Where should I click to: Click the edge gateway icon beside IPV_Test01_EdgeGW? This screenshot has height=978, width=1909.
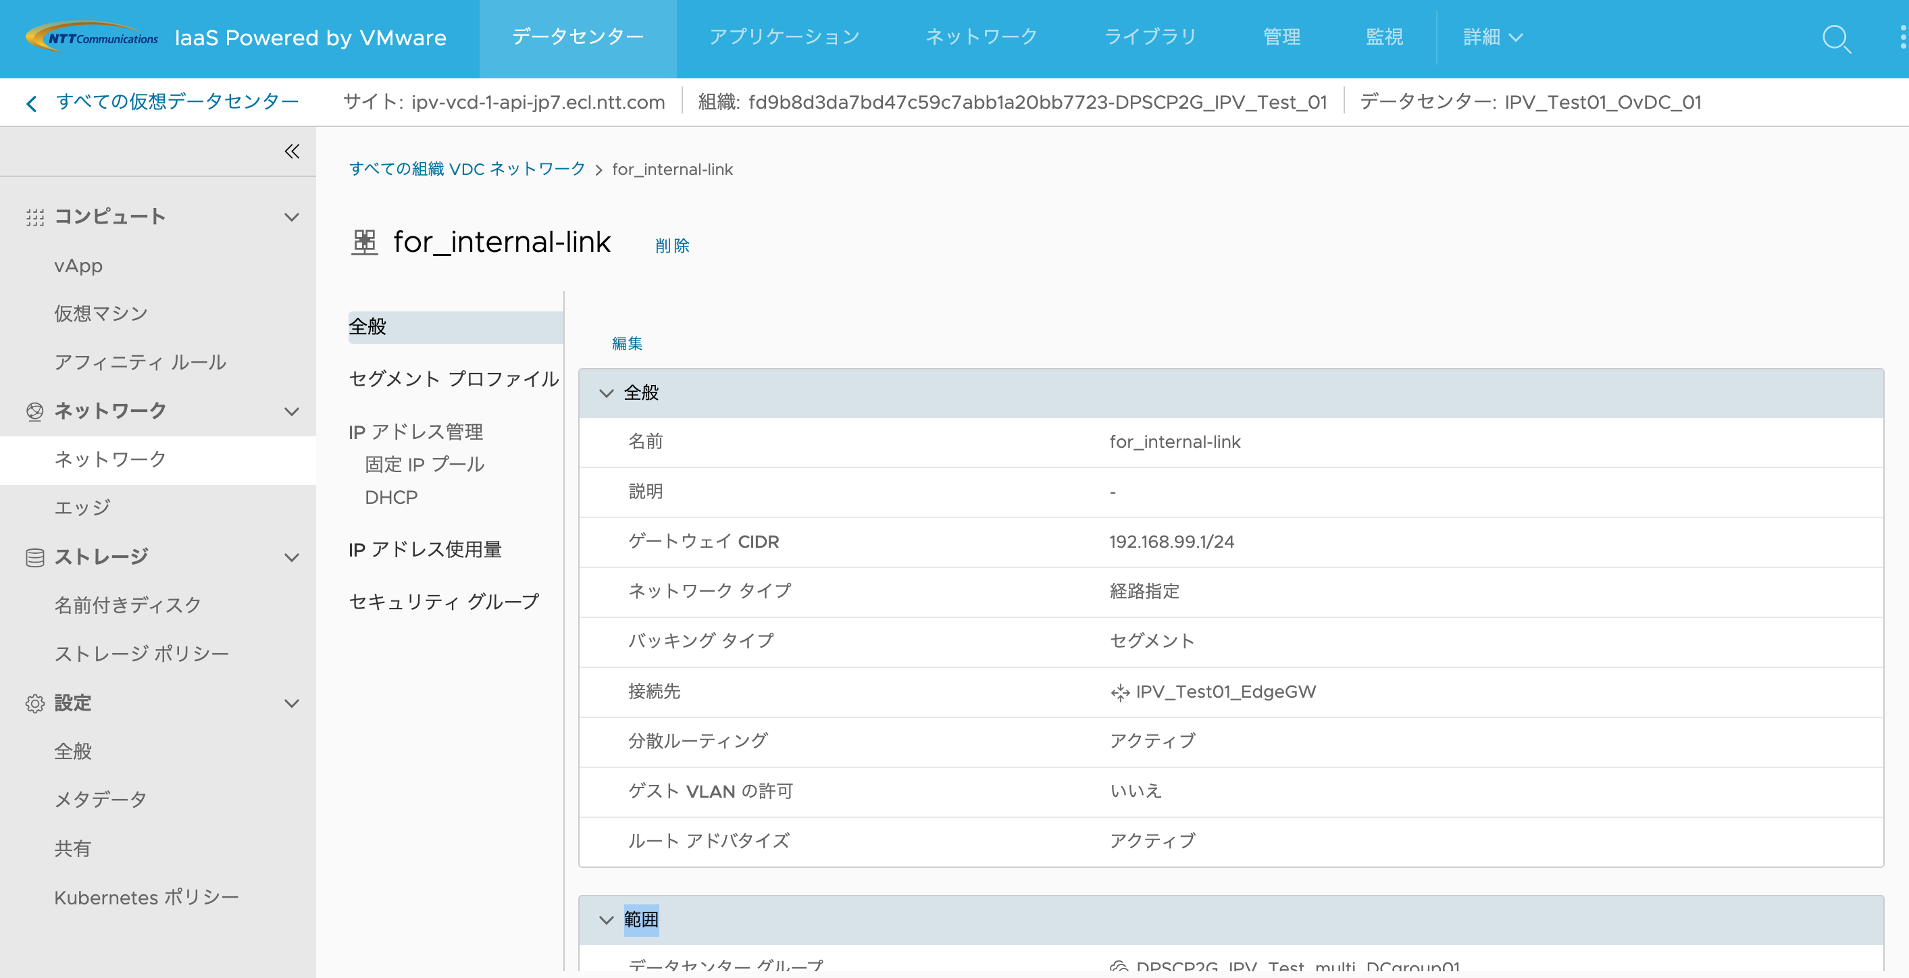point(1120,692)
